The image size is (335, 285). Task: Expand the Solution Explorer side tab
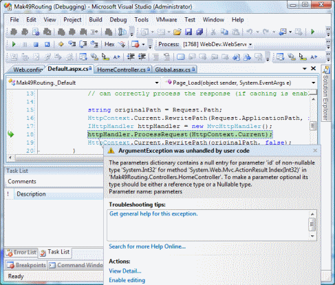[x=326, y=94]
